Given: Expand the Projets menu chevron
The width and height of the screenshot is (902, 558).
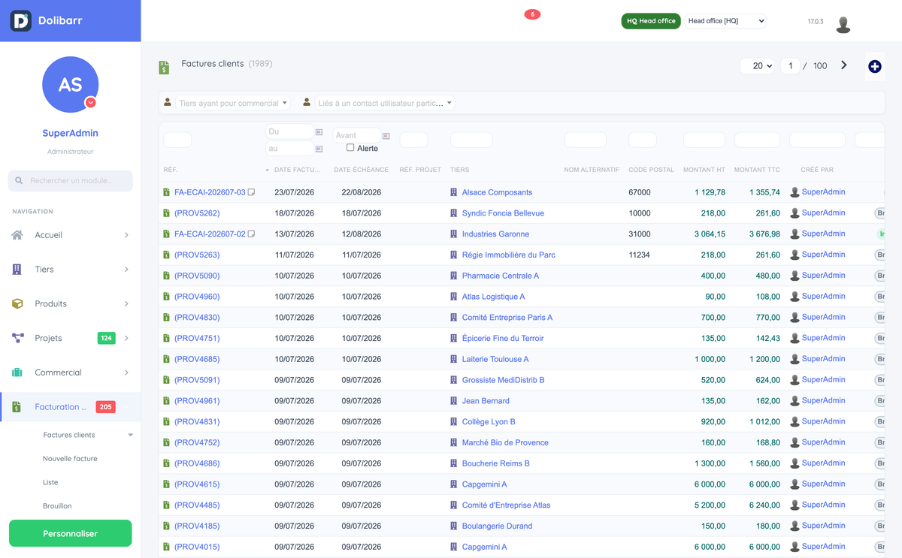Looking at the screenshot, I should pos(126,338).
